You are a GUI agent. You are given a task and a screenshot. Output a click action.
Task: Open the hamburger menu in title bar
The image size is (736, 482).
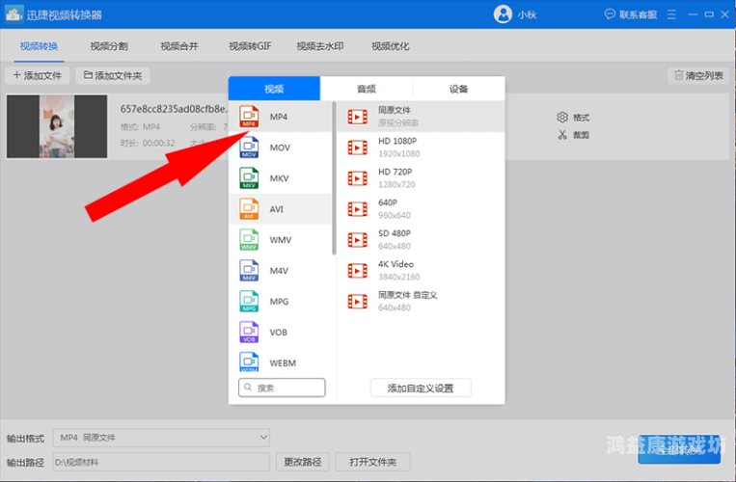point(671,14)
